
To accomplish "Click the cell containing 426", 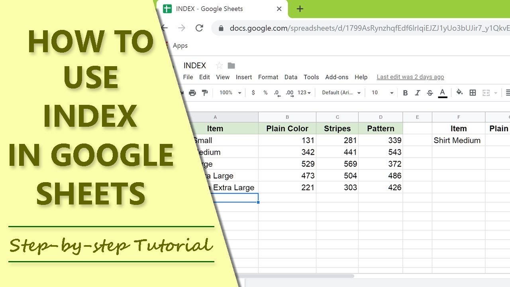I will click(x=381, y=187).
